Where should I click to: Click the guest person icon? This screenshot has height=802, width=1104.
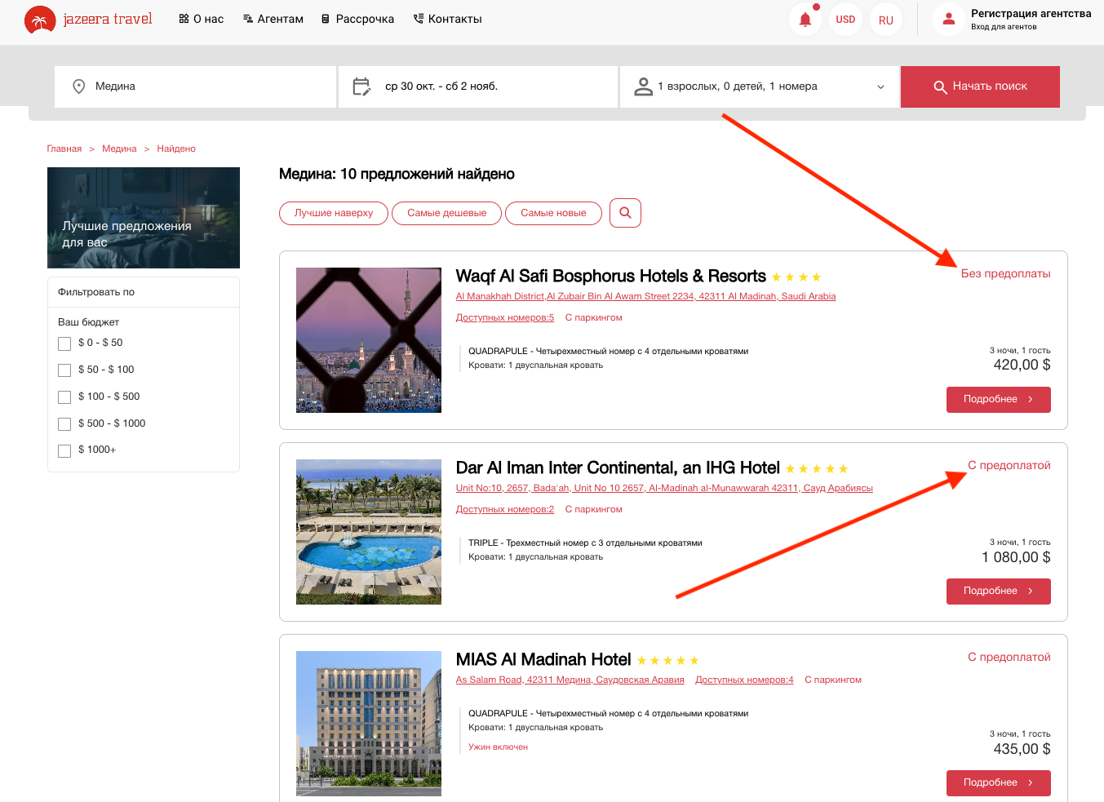(643, 86)
